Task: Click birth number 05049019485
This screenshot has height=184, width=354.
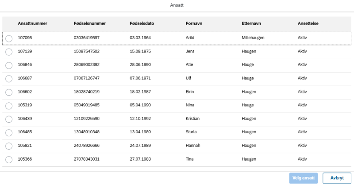Action: coord(86,105)
